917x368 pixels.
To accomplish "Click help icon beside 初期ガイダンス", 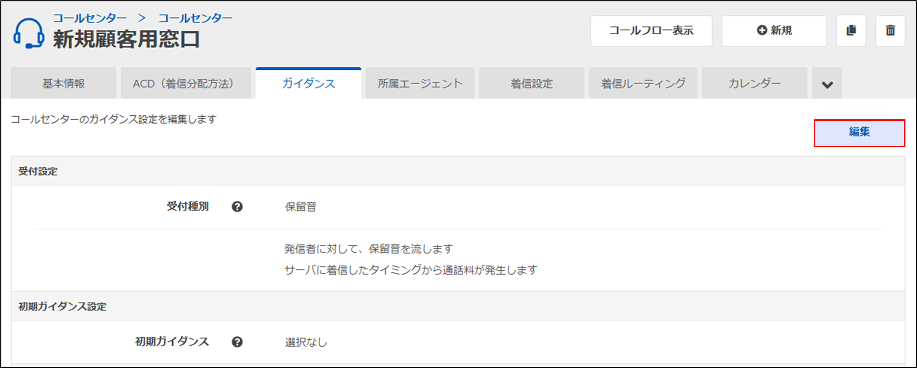I will coord(237,342).
